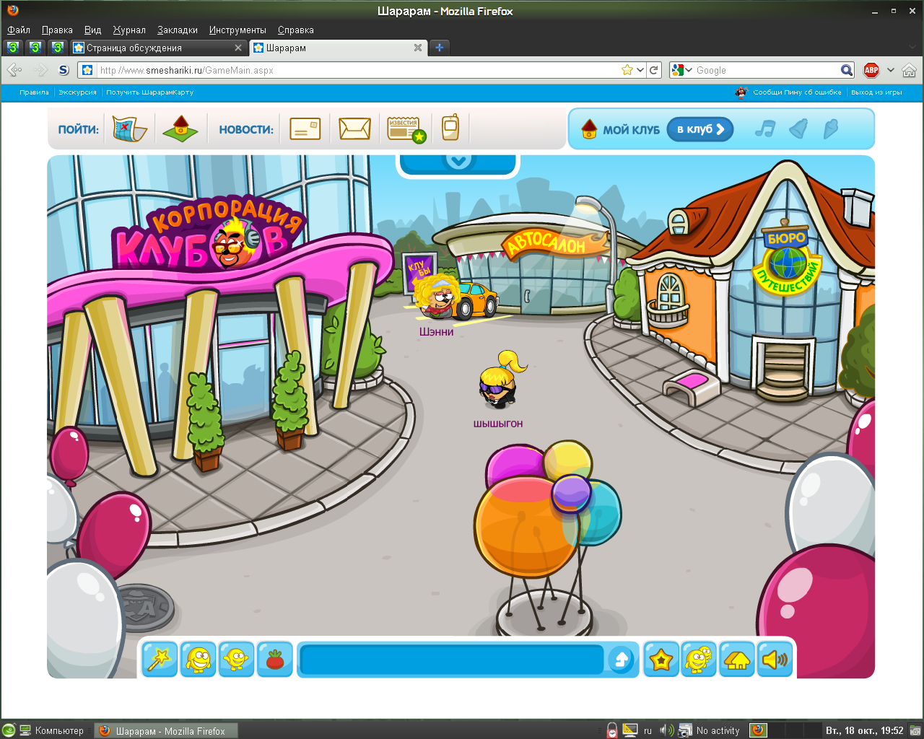Open the Закладки menu
This screenshot has width=924, height=739.
coord(178,30)
